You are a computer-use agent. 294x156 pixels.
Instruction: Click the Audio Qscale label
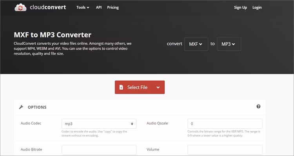coord(157,123)
